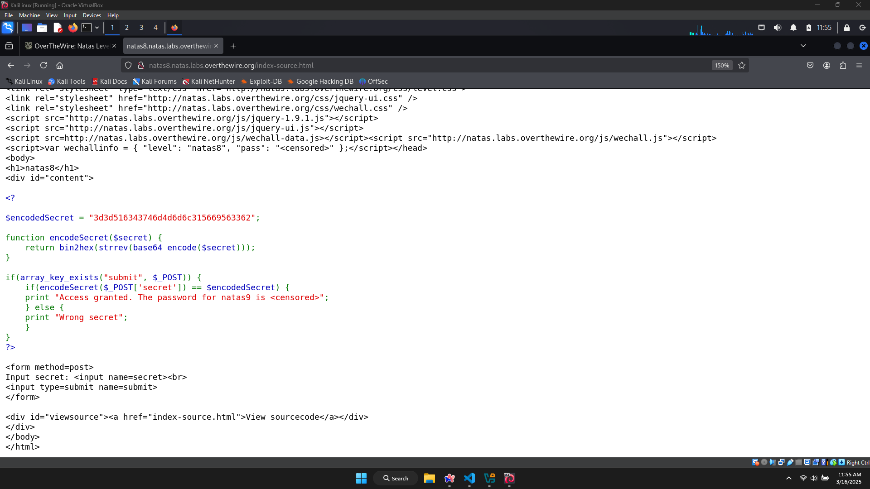This screenshot has width=870, height=489.
Task: Open Kali Linux bookmark
Action: [24, 81]
